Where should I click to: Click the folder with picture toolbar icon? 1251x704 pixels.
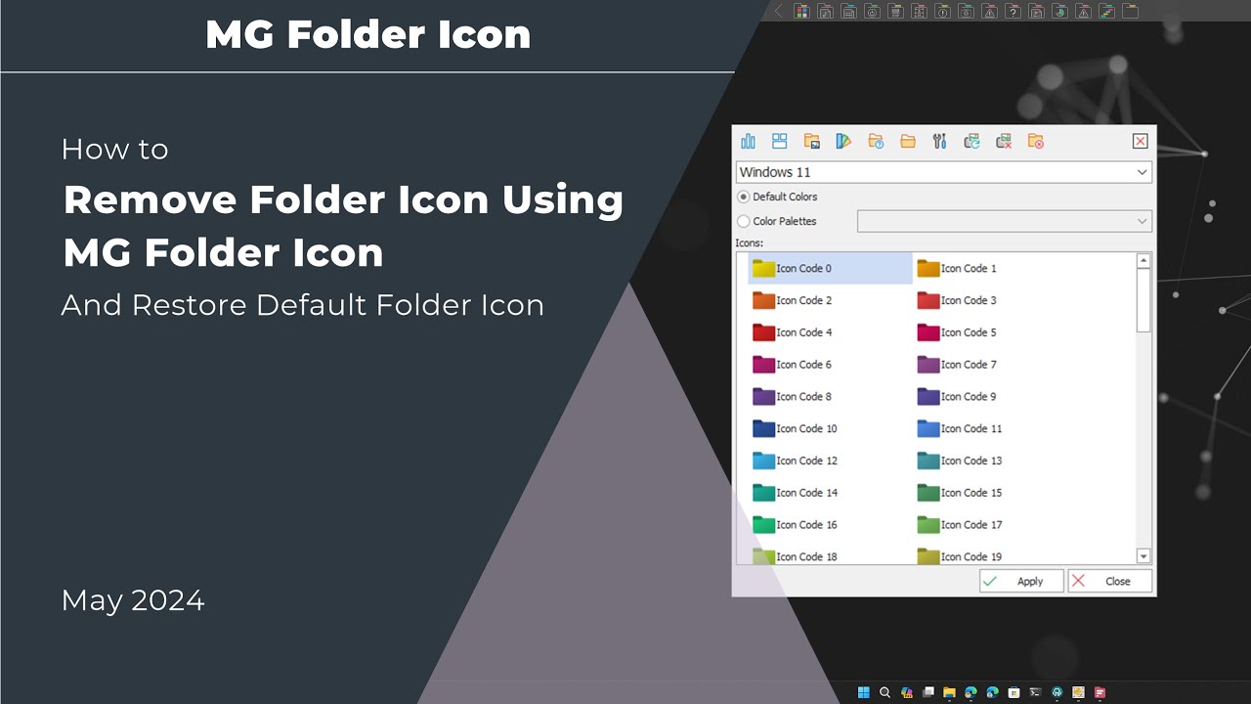812,142
